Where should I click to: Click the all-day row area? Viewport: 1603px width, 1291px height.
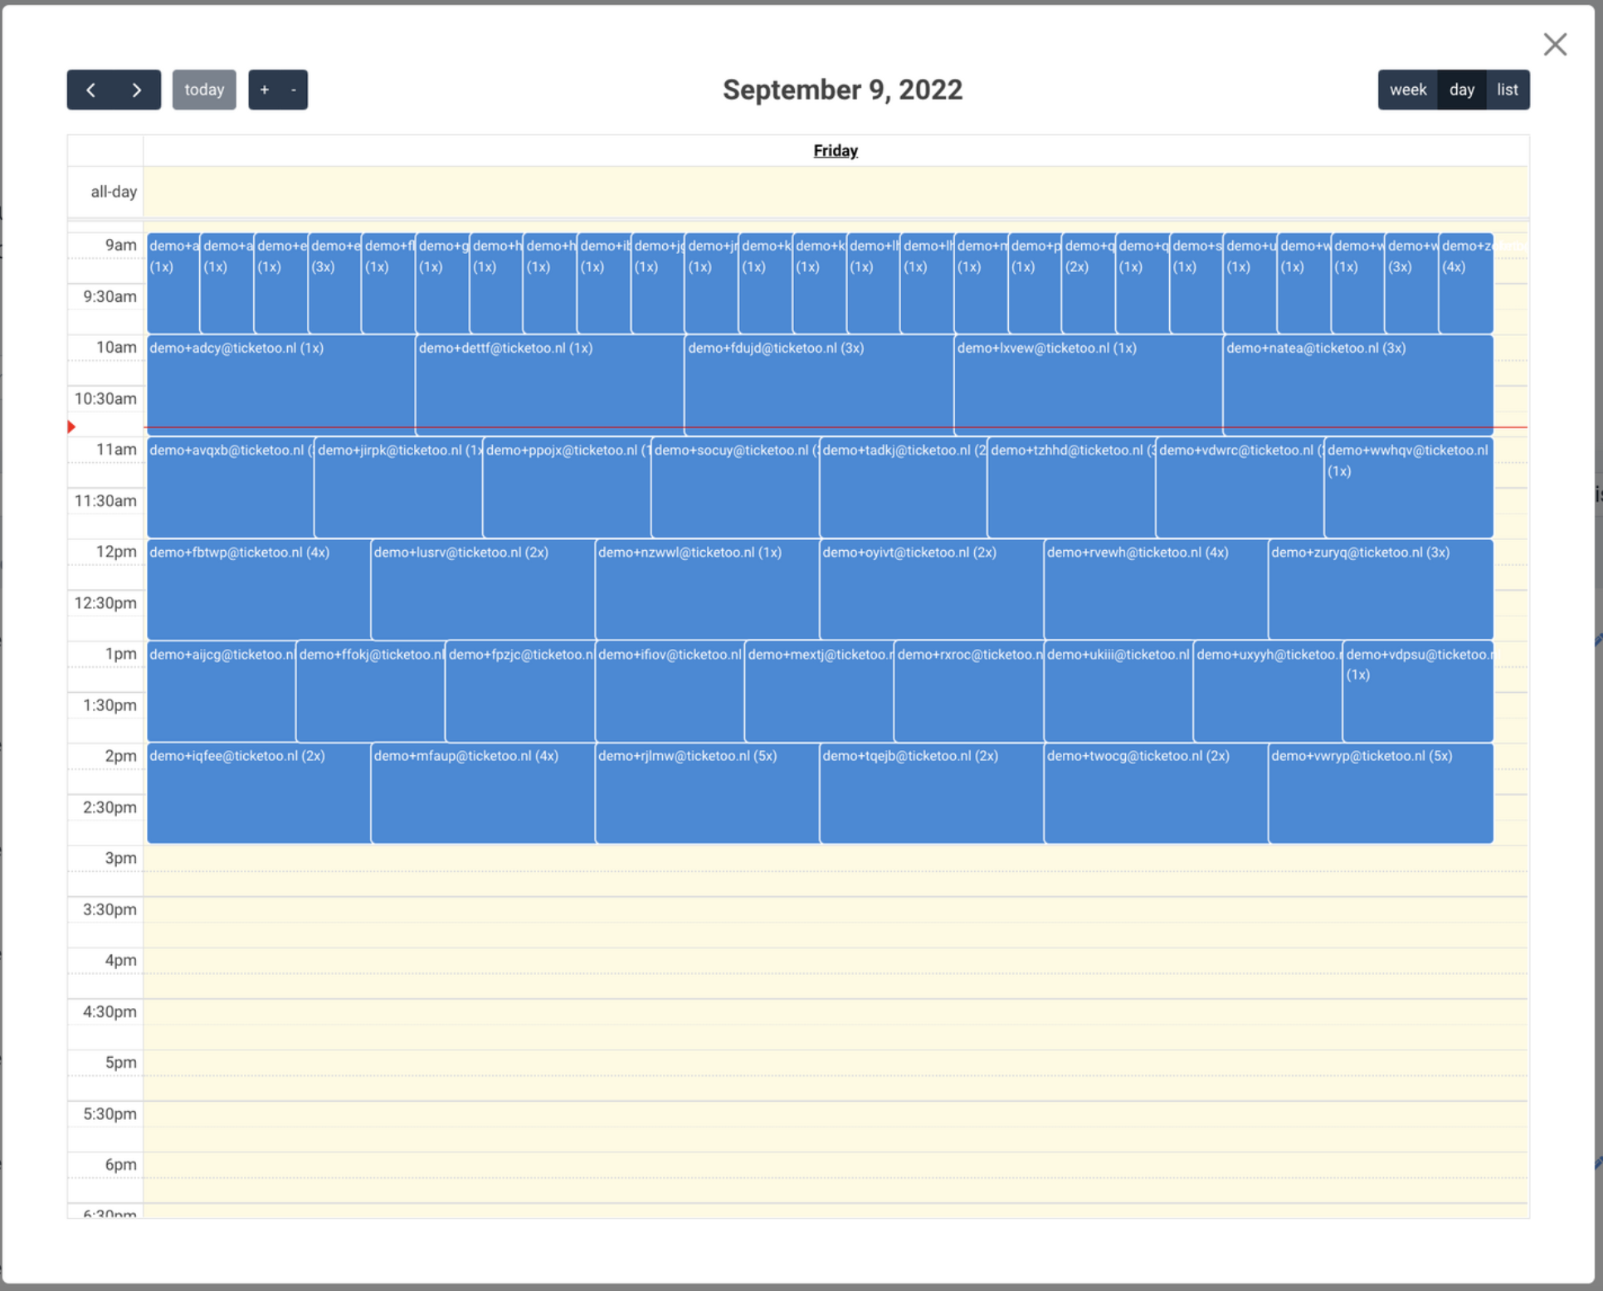835,192
